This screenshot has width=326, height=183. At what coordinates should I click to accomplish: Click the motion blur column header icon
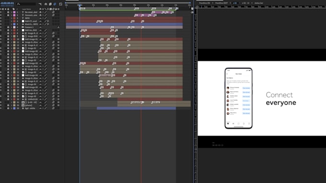(x=53, y=9)
